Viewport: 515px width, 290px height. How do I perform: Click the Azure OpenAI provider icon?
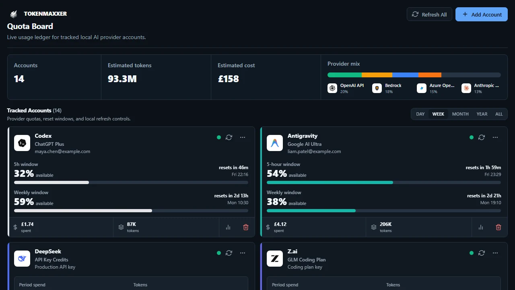point(422,88)
